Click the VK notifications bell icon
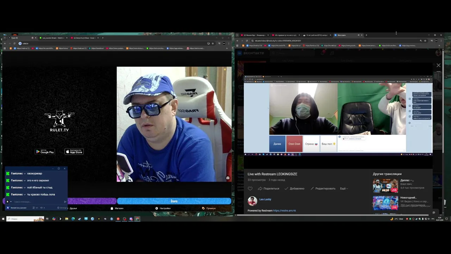The image size is (451, 254). tap(323, 53)
